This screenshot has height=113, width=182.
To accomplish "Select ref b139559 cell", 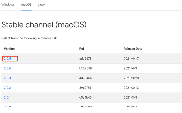I will (x=85, y=68).
